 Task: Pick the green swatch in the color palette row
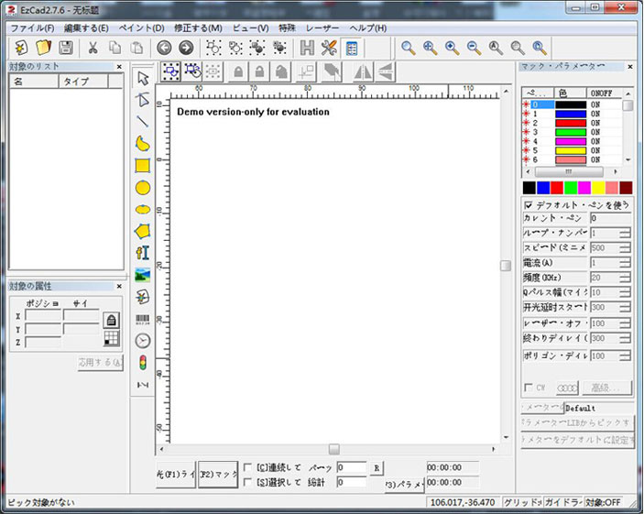[571, 188]
